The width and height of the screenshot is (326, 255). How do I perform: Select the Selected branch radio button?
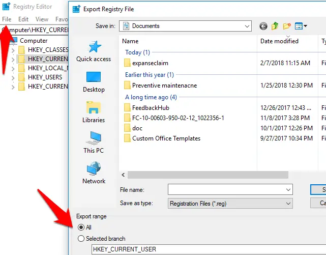81,239
